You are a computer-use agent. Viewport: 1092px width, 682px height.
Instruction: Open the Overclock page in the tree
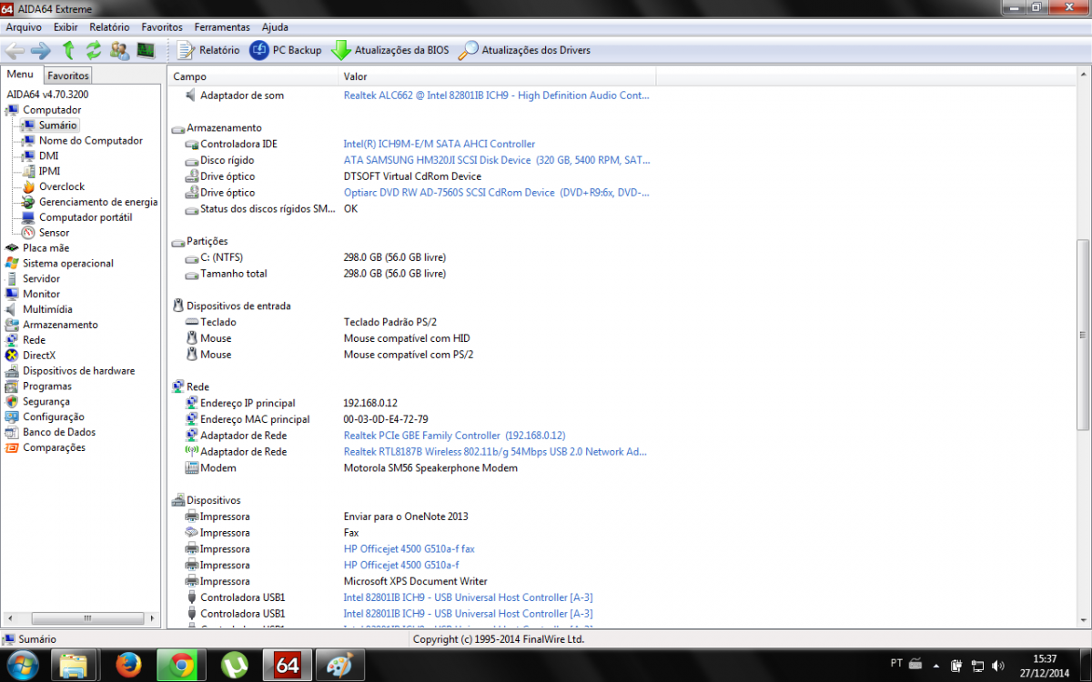point(61,186)
